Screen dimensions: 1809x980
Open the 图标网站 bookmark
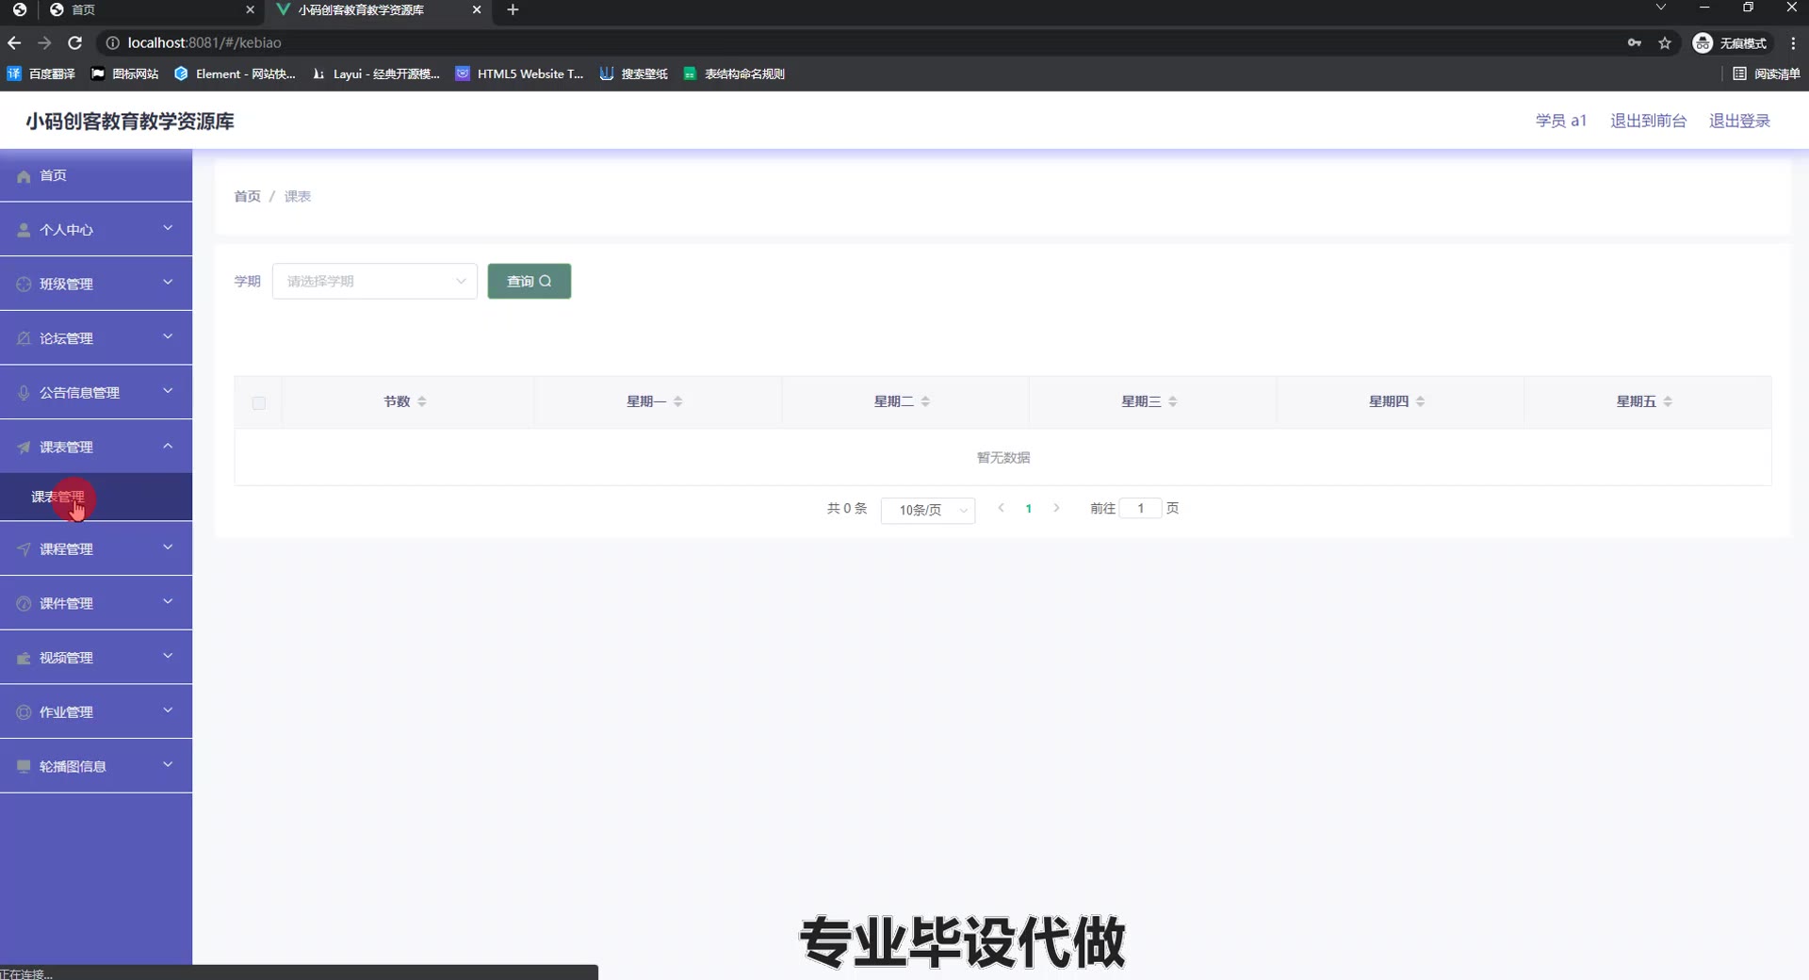coord(124,73)
